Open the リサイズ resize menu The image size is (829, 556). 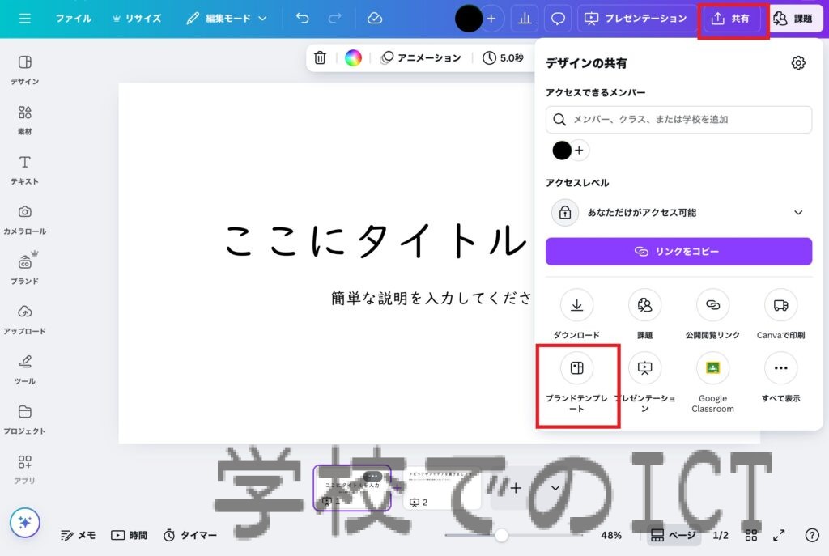click(136, 19)
